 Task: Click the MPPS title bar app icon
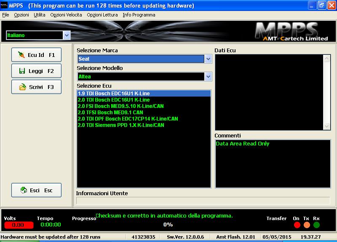[x=4, y=5]
